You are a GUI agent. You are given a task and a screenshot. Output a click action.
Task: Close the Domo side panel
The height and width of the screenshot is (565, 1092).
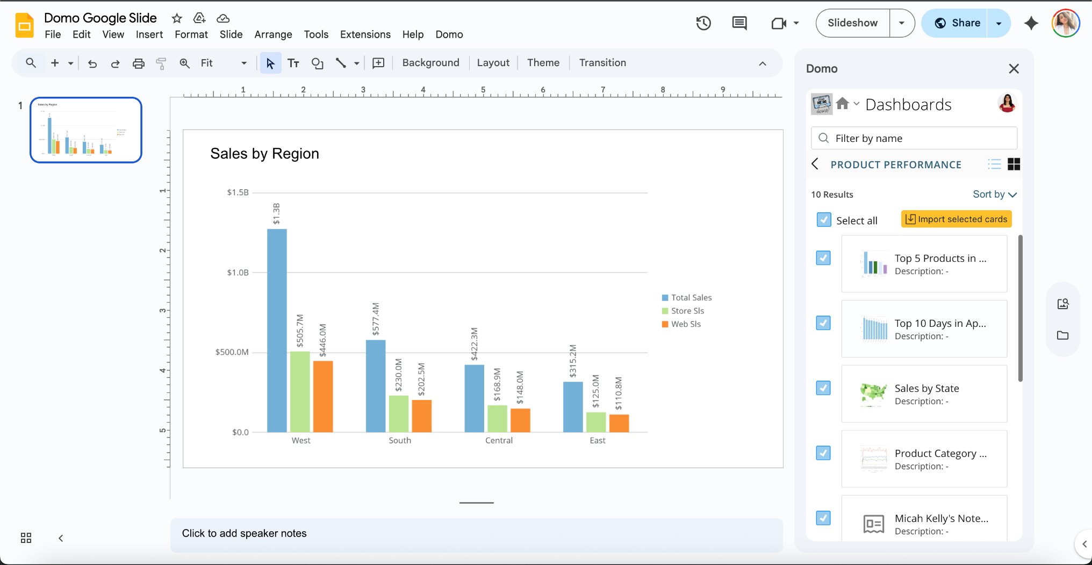[x=1014, y=69]
